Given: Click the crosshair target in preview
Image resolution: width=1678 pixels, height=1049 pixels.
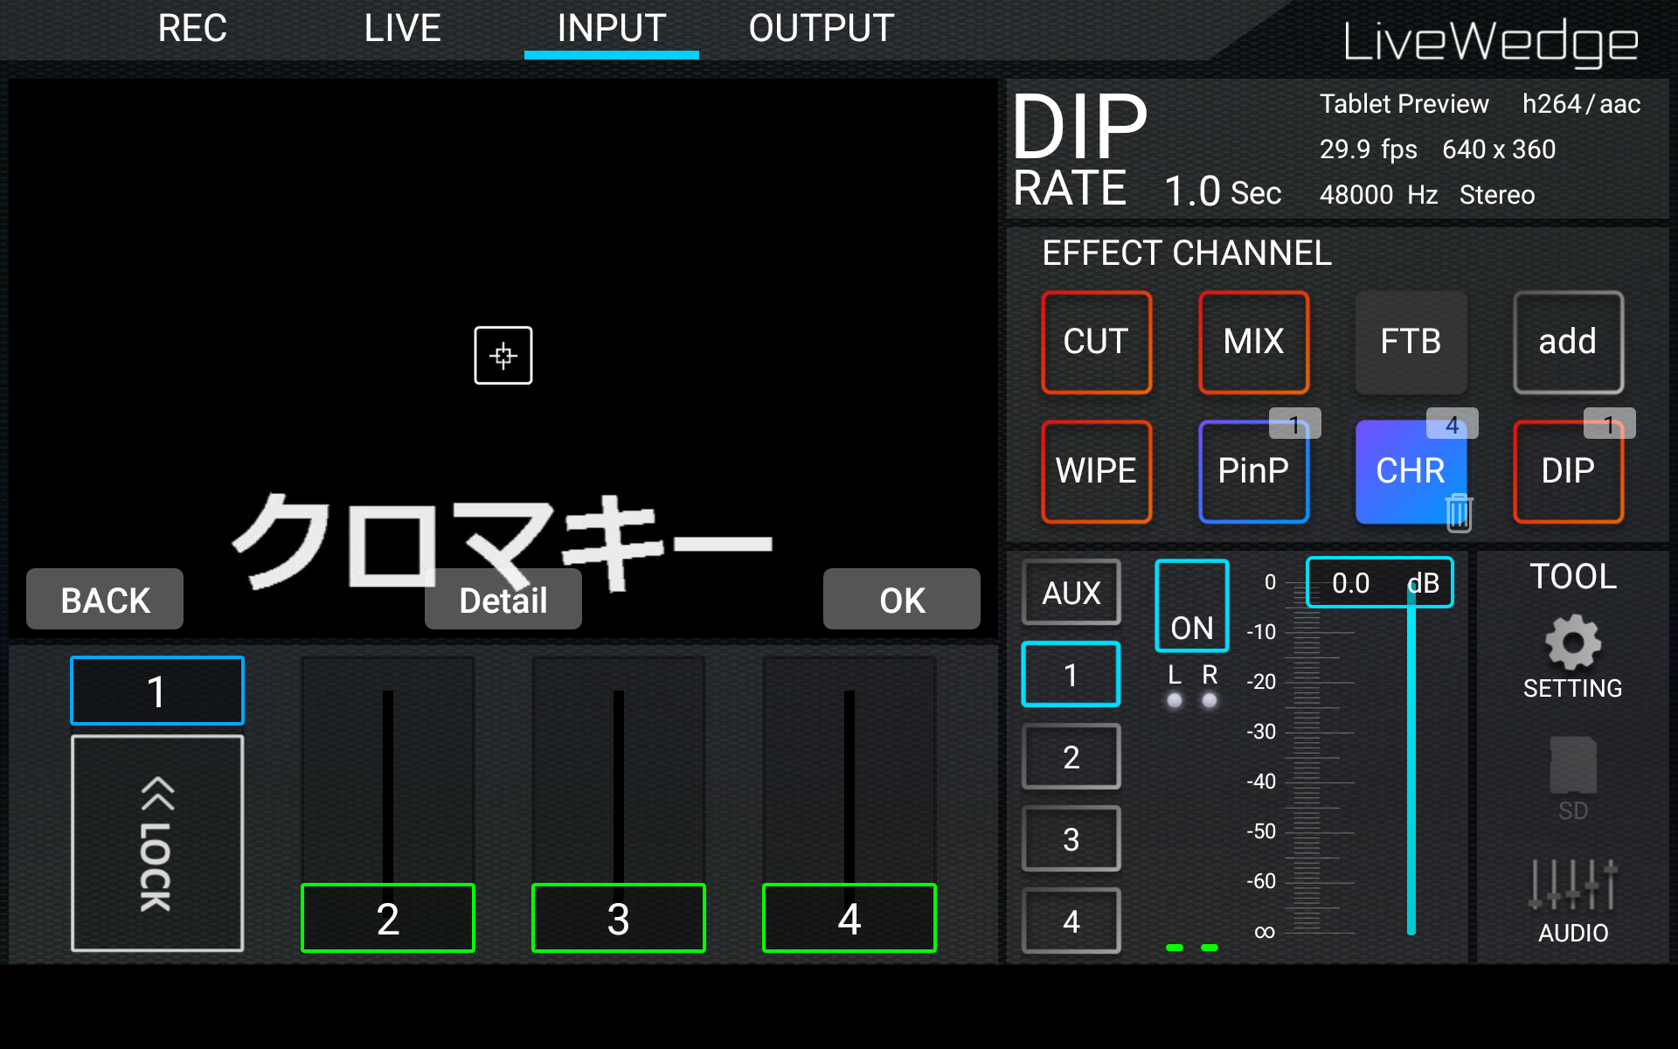Looking at the screenshot, I should coord(503,355).
